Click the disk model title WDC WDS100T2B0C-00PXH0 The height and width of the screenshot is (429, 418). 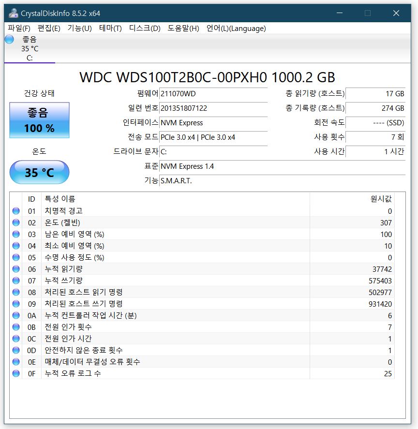(x=173, y=77)
